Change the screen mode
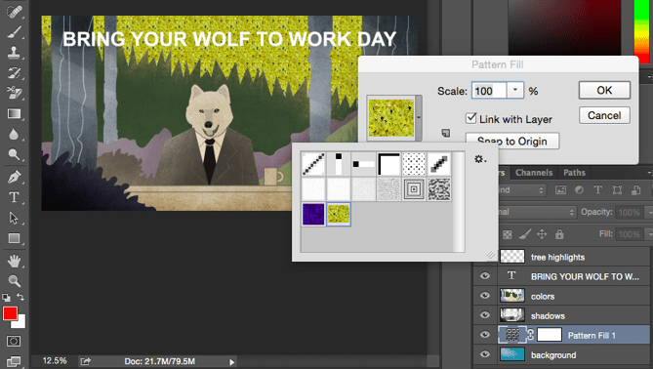Image resolution: width=653 pixels, height=369 pixels. click(x=14, y=361)
